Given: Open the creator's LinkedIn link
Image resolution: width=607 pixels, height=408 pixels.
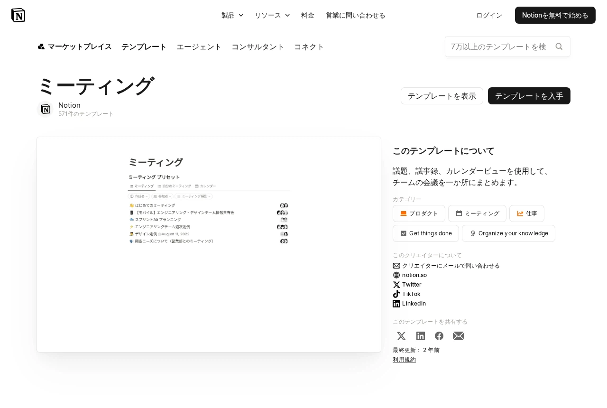Looking at the screenshot, I should [x=414, y=304].
